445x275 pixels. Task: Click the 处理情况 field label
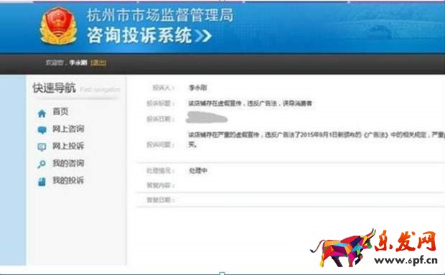pyautogui.click(x=160, y=171)
